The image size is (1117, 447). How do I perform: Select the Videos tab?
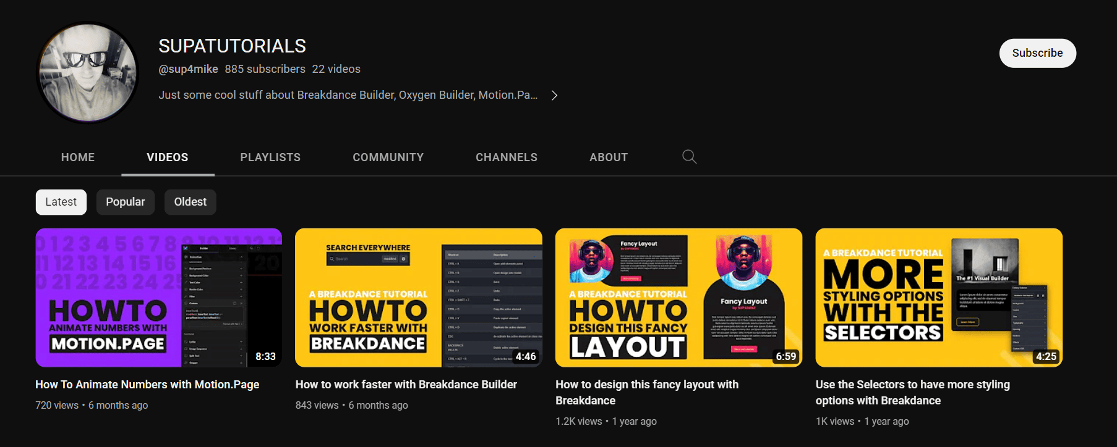pyautogui.click(x=168, y=157)
